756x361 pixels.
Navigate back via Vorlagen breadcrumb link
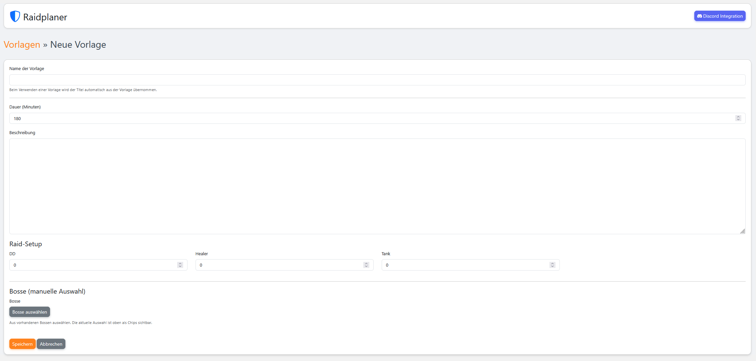tap(22, 44)
